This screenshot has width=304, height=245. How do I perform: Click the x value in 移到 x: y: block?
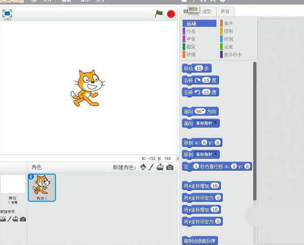(204, 143)
